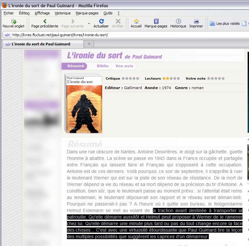Open the Outils menu
Image resolution: width=249 pixels, height=246 pixels.
108,13
